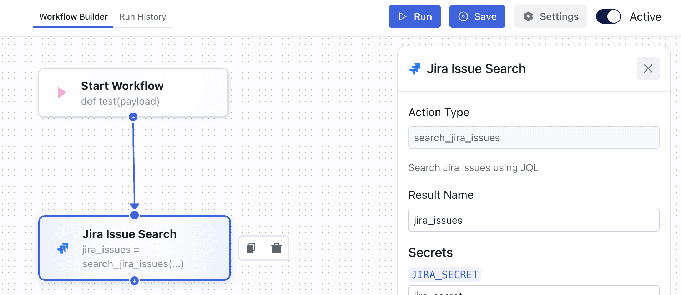This screenshot has height=295, width=681.
Task: Click the Jira icon on the canvas node
Action: [63, 248]
